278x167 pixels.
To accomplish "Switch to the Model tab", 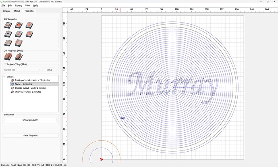I will pyautogui.click(x=17, y=11).
